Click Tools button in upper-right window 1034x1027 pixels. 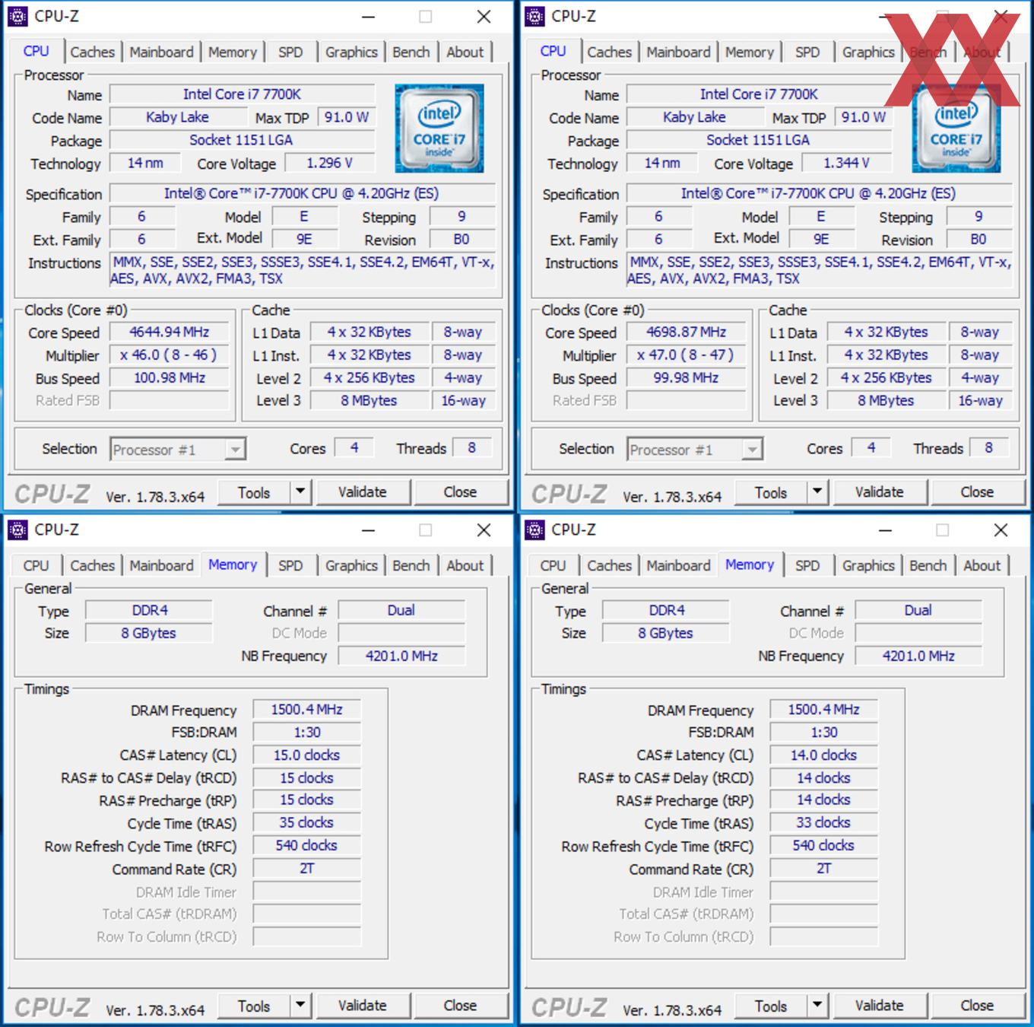coord(771,492)
